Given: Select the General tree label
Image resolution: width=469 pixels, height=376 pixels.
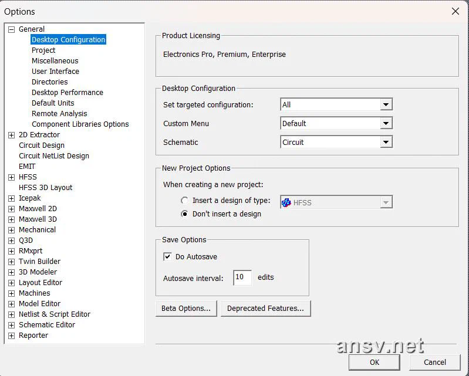Looking at the screenshot, I should 32,29.
